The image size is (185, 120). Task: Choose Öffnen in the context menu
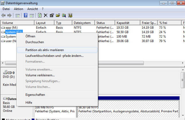57,36
